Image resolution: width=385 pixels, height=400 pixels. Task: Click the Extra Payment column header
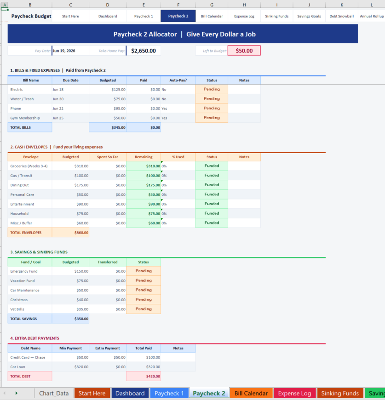[x=108, y=348]
